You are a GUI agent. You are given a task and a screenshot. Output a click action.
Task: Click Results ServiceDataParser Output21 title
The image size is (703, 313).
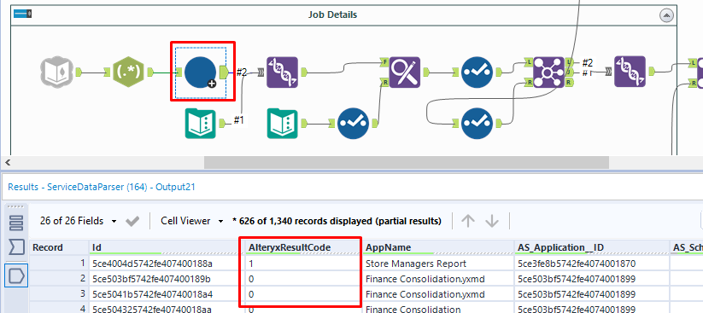tap(102, 187)
